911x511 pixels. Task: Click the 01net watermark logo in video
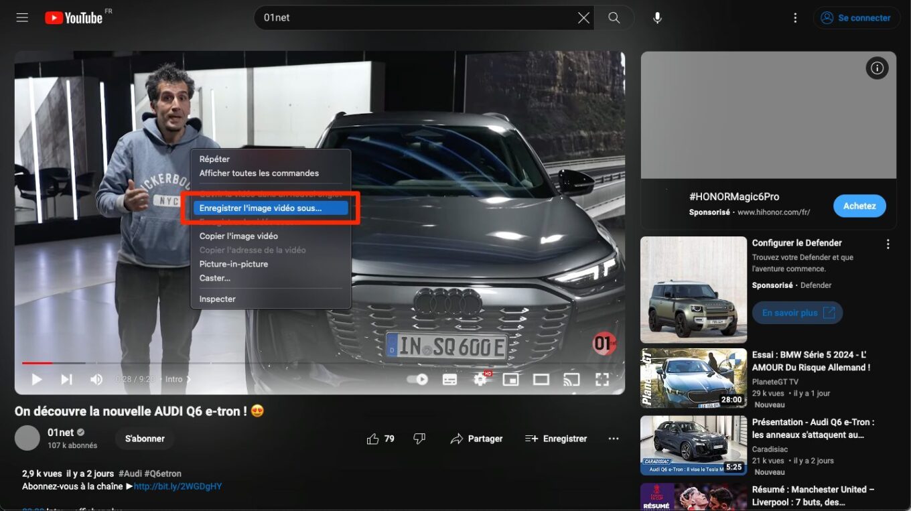604,344
